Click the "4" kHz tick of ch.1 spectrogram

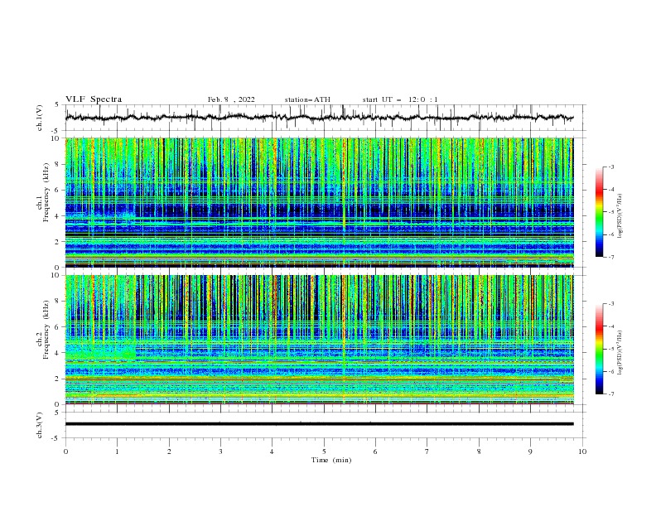point(58,216)
